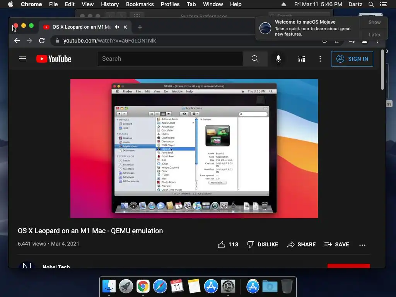
Task: Open Safari from the Dock
Action: [x=160, y=286]
